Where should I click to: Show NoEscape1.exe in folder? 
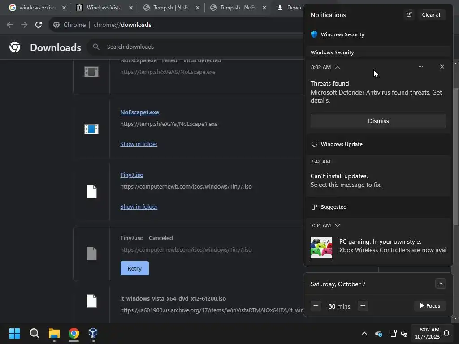click(139, 144)
